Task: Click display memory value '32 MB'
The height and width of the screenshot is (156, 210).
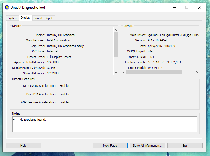Action: click(51, 68)
